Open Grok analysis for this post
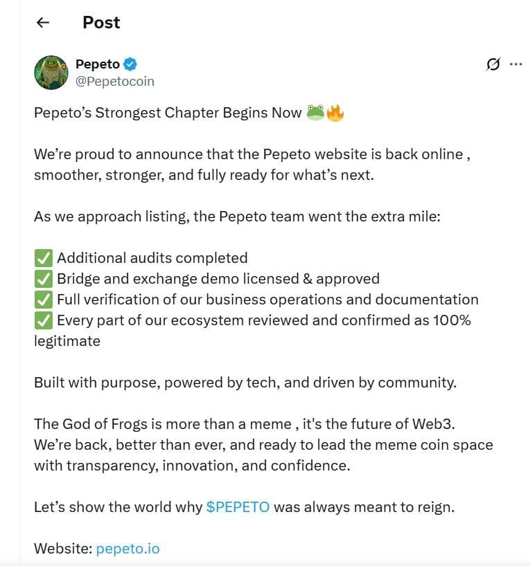This screenshot has height=566, width=530. [492, 64]
